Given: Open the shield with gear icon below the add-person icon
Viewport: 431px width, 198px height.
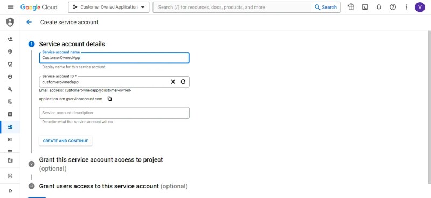Looking at the screenshot, I should click(10, 64).
